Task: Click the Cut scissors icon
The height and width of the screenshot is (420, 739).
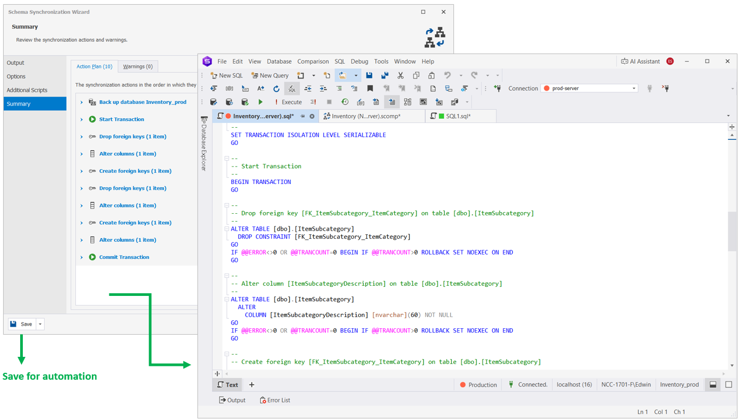Action: (x=401, y=75)
